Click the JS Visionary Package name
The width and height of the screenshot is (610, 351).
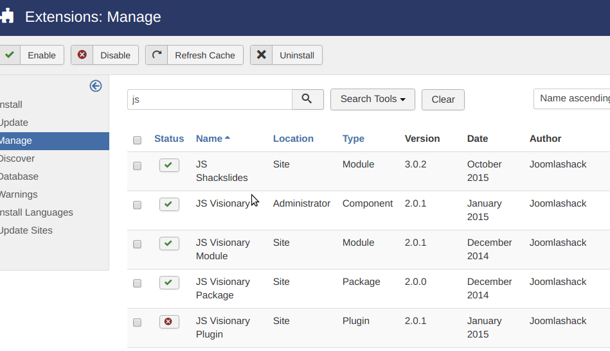[x=223, y=289]
